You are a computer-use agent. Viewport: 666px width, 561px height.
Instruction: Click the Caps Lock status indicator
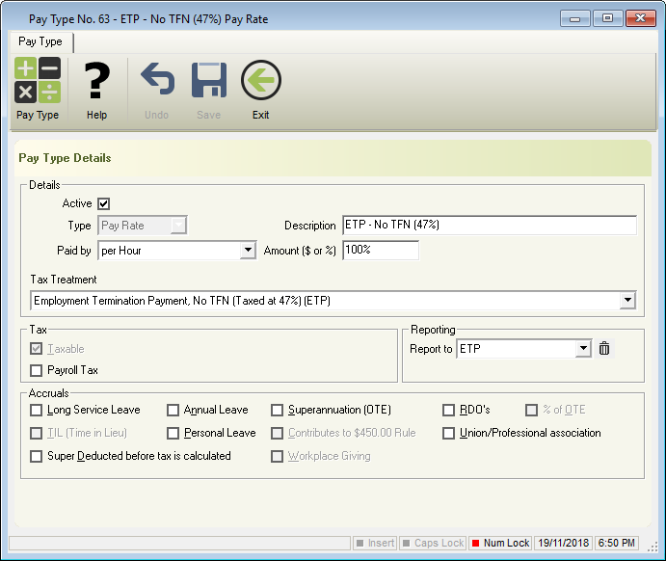433,543
